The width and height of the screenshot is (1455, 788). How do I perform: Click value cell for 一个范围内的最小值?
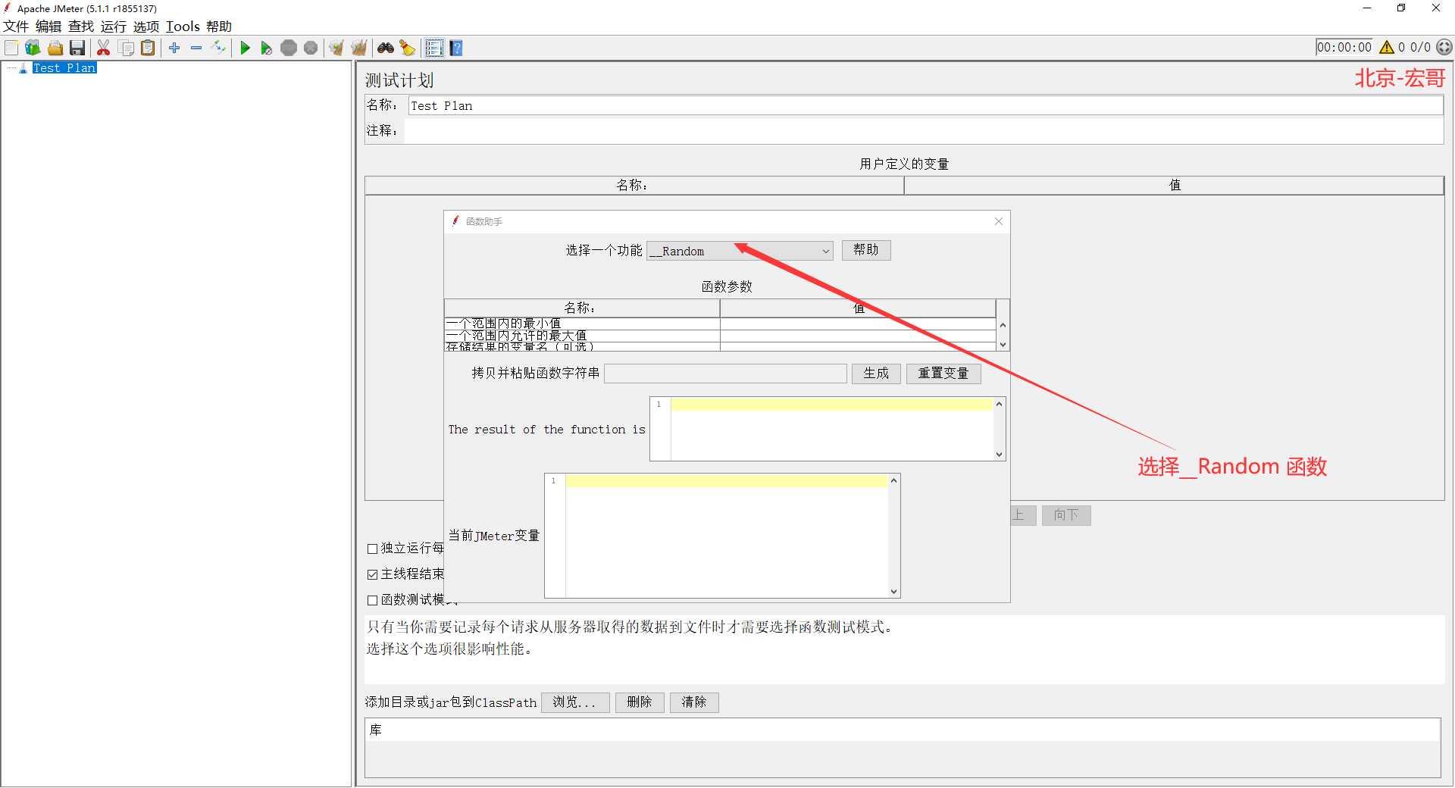(858, 324)
